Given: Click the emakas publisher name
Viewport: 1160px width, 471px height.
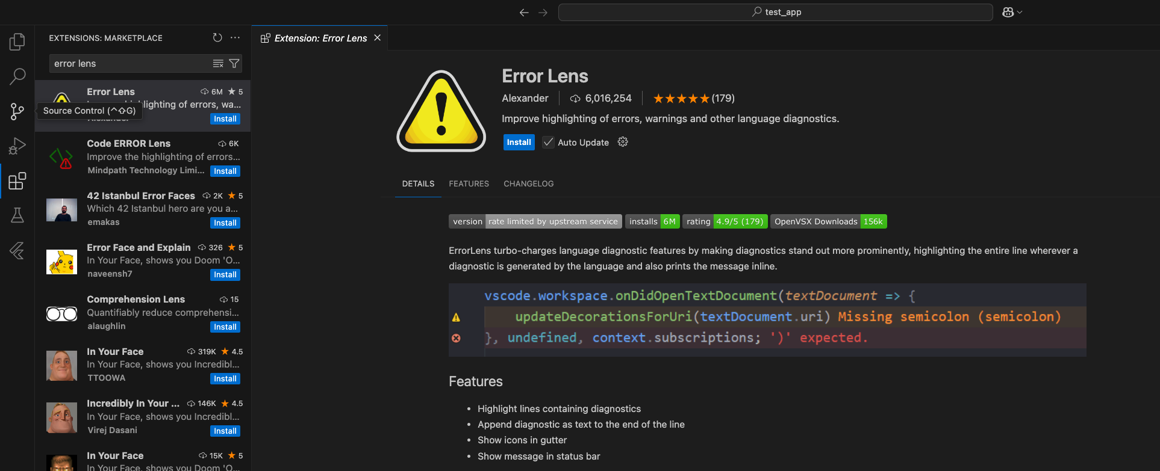Looking at the screenshot, I should [104, 222].
